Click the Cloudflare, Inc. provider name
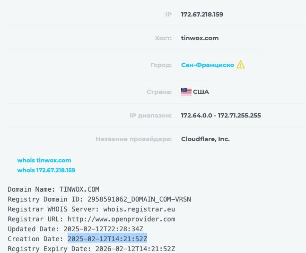 [205, 139]
